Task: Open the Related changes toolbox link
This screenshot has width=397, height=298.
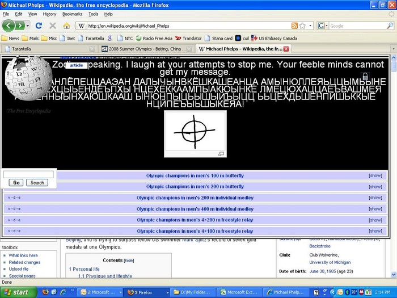Action: [24, 262]
